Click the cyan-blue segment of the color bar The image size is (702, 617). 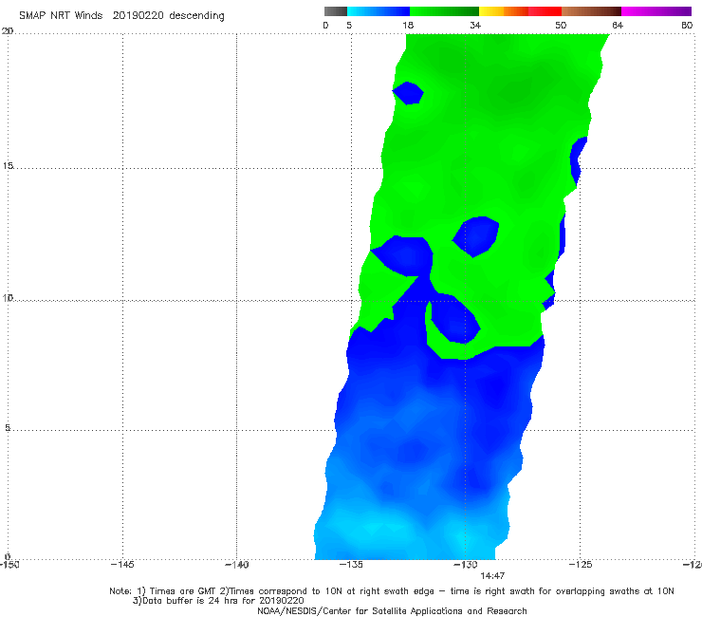[379, 11]
